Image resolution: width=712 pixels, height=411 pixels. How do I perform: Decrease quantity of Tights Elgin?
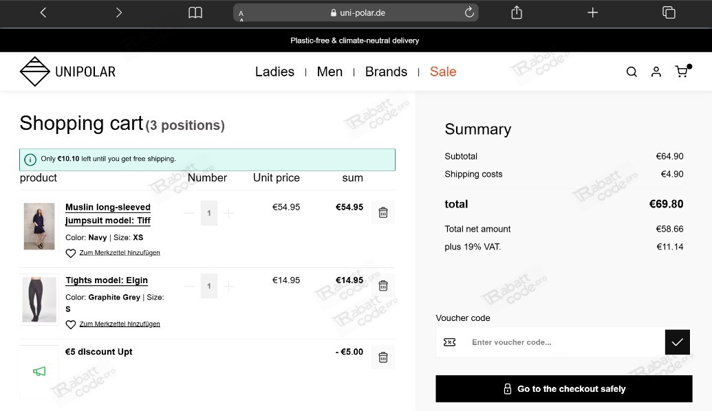tap(189, 286)
